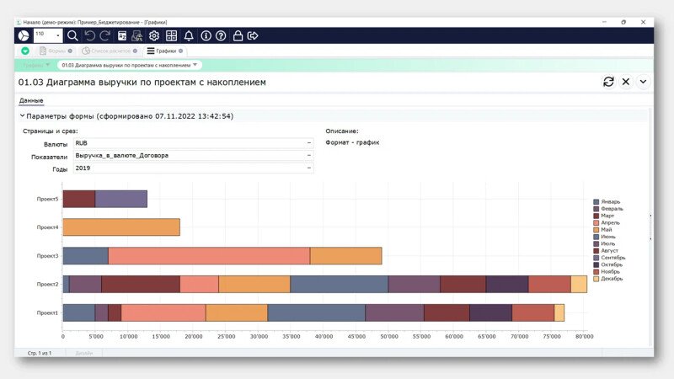Click the Проект5 purple bar segment

(x=121, y=199)
